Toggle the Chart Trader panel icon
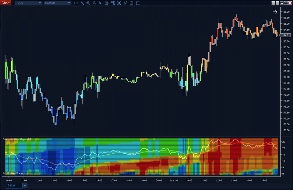This screenshot has width=293, height=190. coord(113,3)
